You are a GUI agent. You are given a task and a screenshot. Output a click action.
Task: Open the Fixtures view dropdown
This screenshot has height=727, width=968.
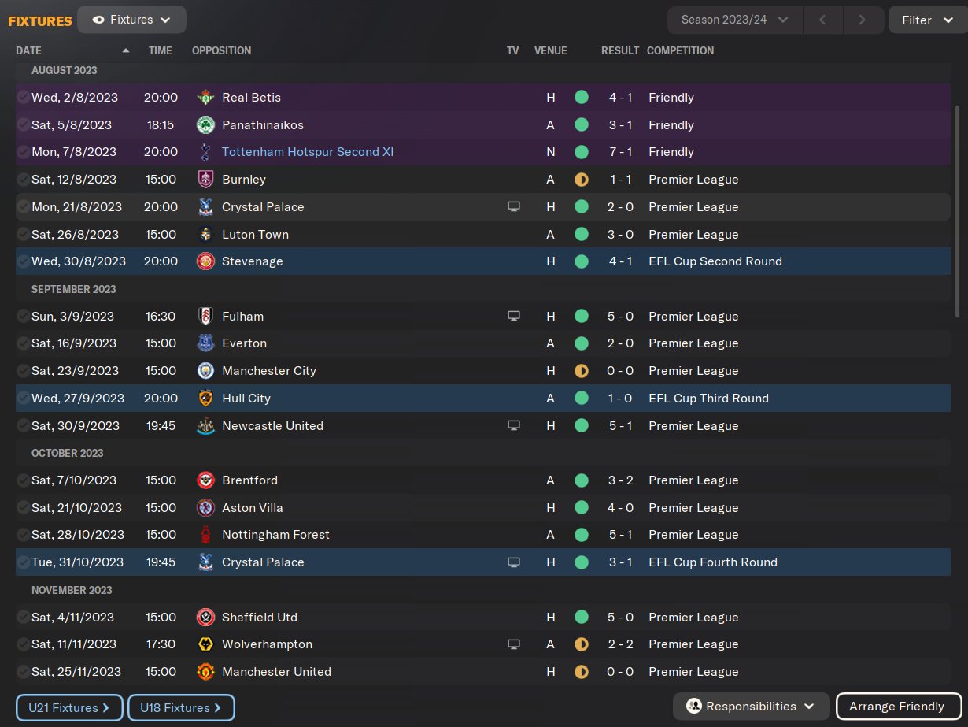tap(131, 20)
